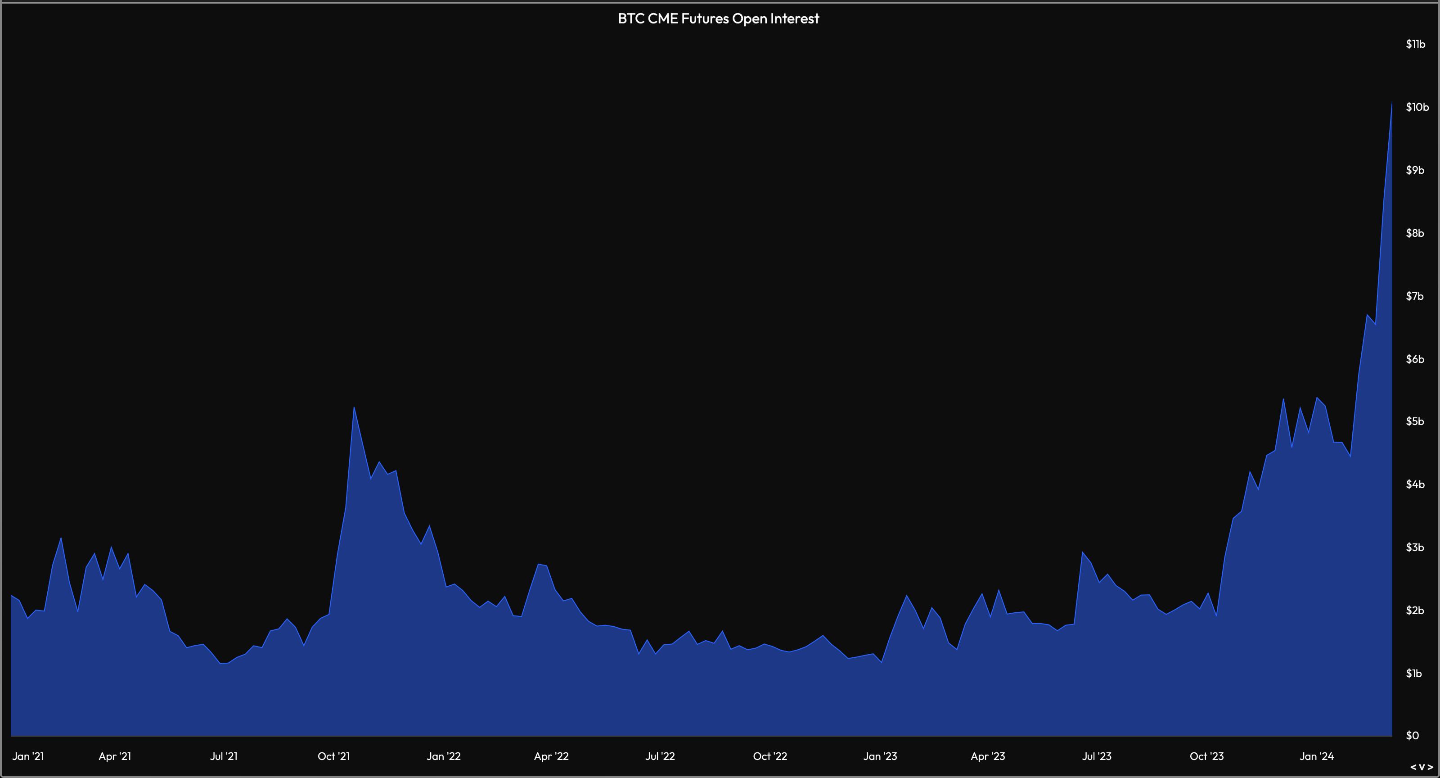Click the $10b y-axis label
Screen dimensions: 1440x778
click(1417, 107)
